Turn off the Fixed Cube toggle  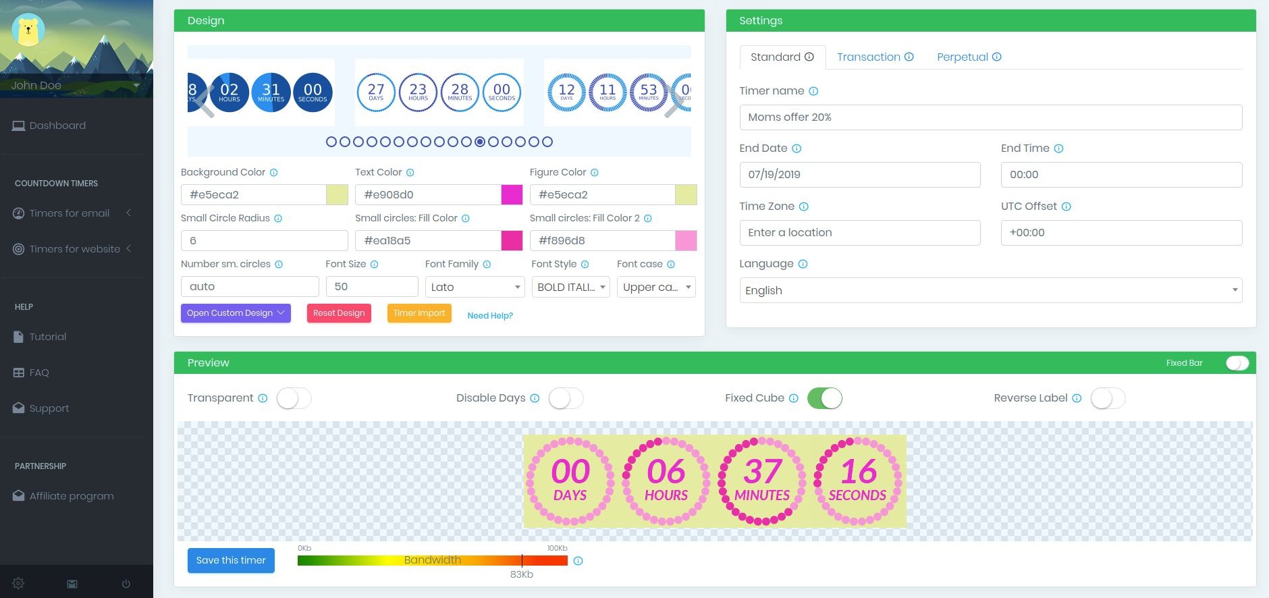[x=824, y=398]
